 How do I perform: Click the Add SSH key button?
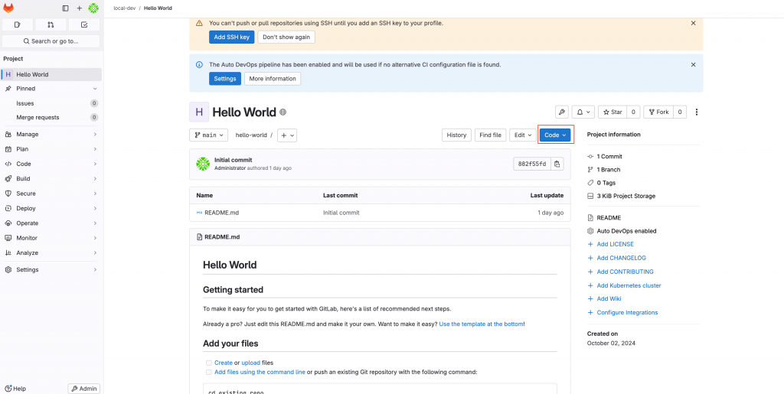[231, 37]
